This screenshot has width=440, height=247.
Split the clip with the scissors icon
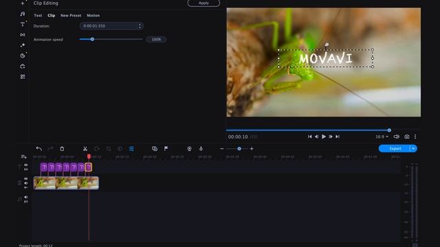(85, 149)
